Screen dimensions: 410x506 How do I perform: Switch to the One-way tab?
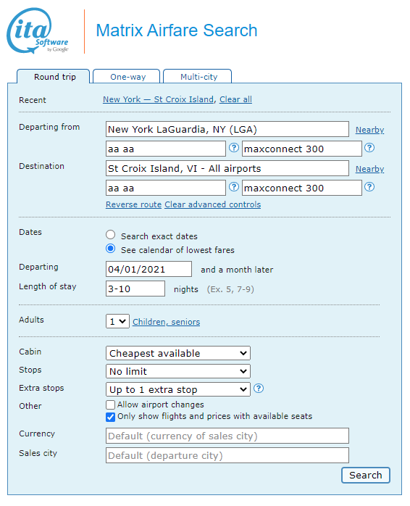[x=127, y=77]
